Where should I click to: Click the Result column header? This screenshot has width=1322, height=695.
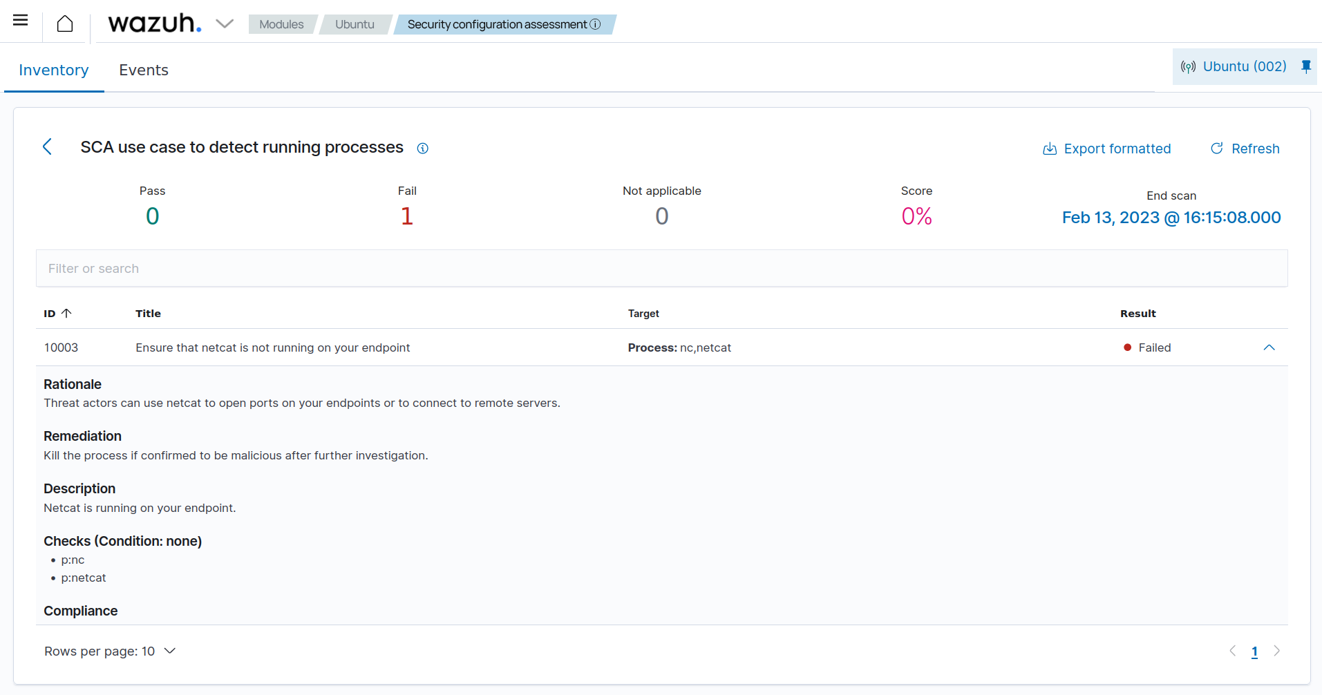[x=1137, y=313]
